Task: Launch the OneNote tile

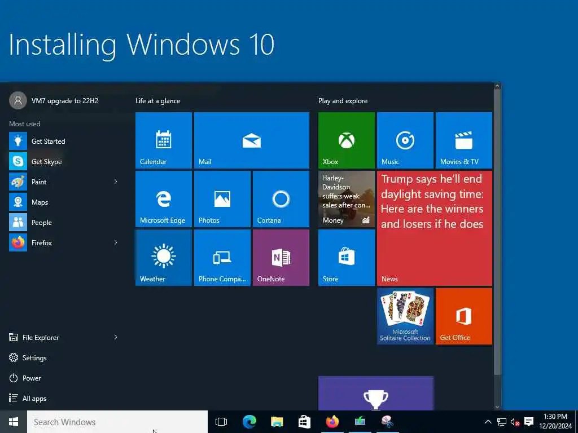Action: tap(281, 257)
